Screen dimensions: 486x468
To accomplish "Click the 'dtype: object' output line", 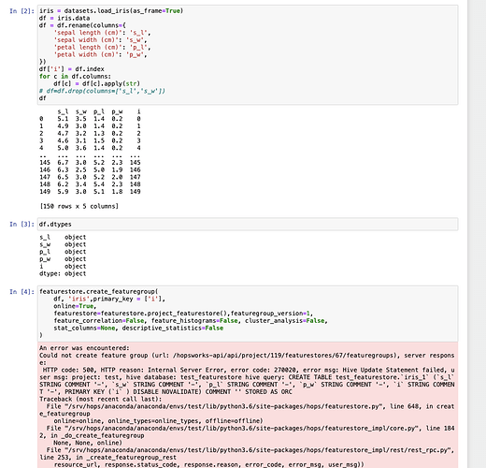I will (x=63, y=273).
